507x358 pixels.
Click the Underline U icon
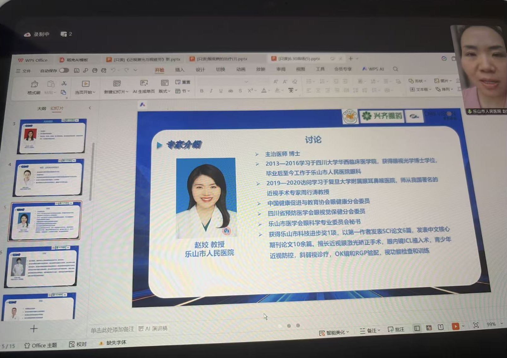click(x=221, y=91)
